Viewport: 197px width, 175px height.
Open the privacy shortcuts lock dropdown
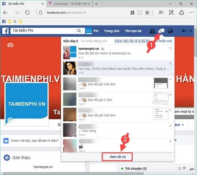click(x=184, y=31)
